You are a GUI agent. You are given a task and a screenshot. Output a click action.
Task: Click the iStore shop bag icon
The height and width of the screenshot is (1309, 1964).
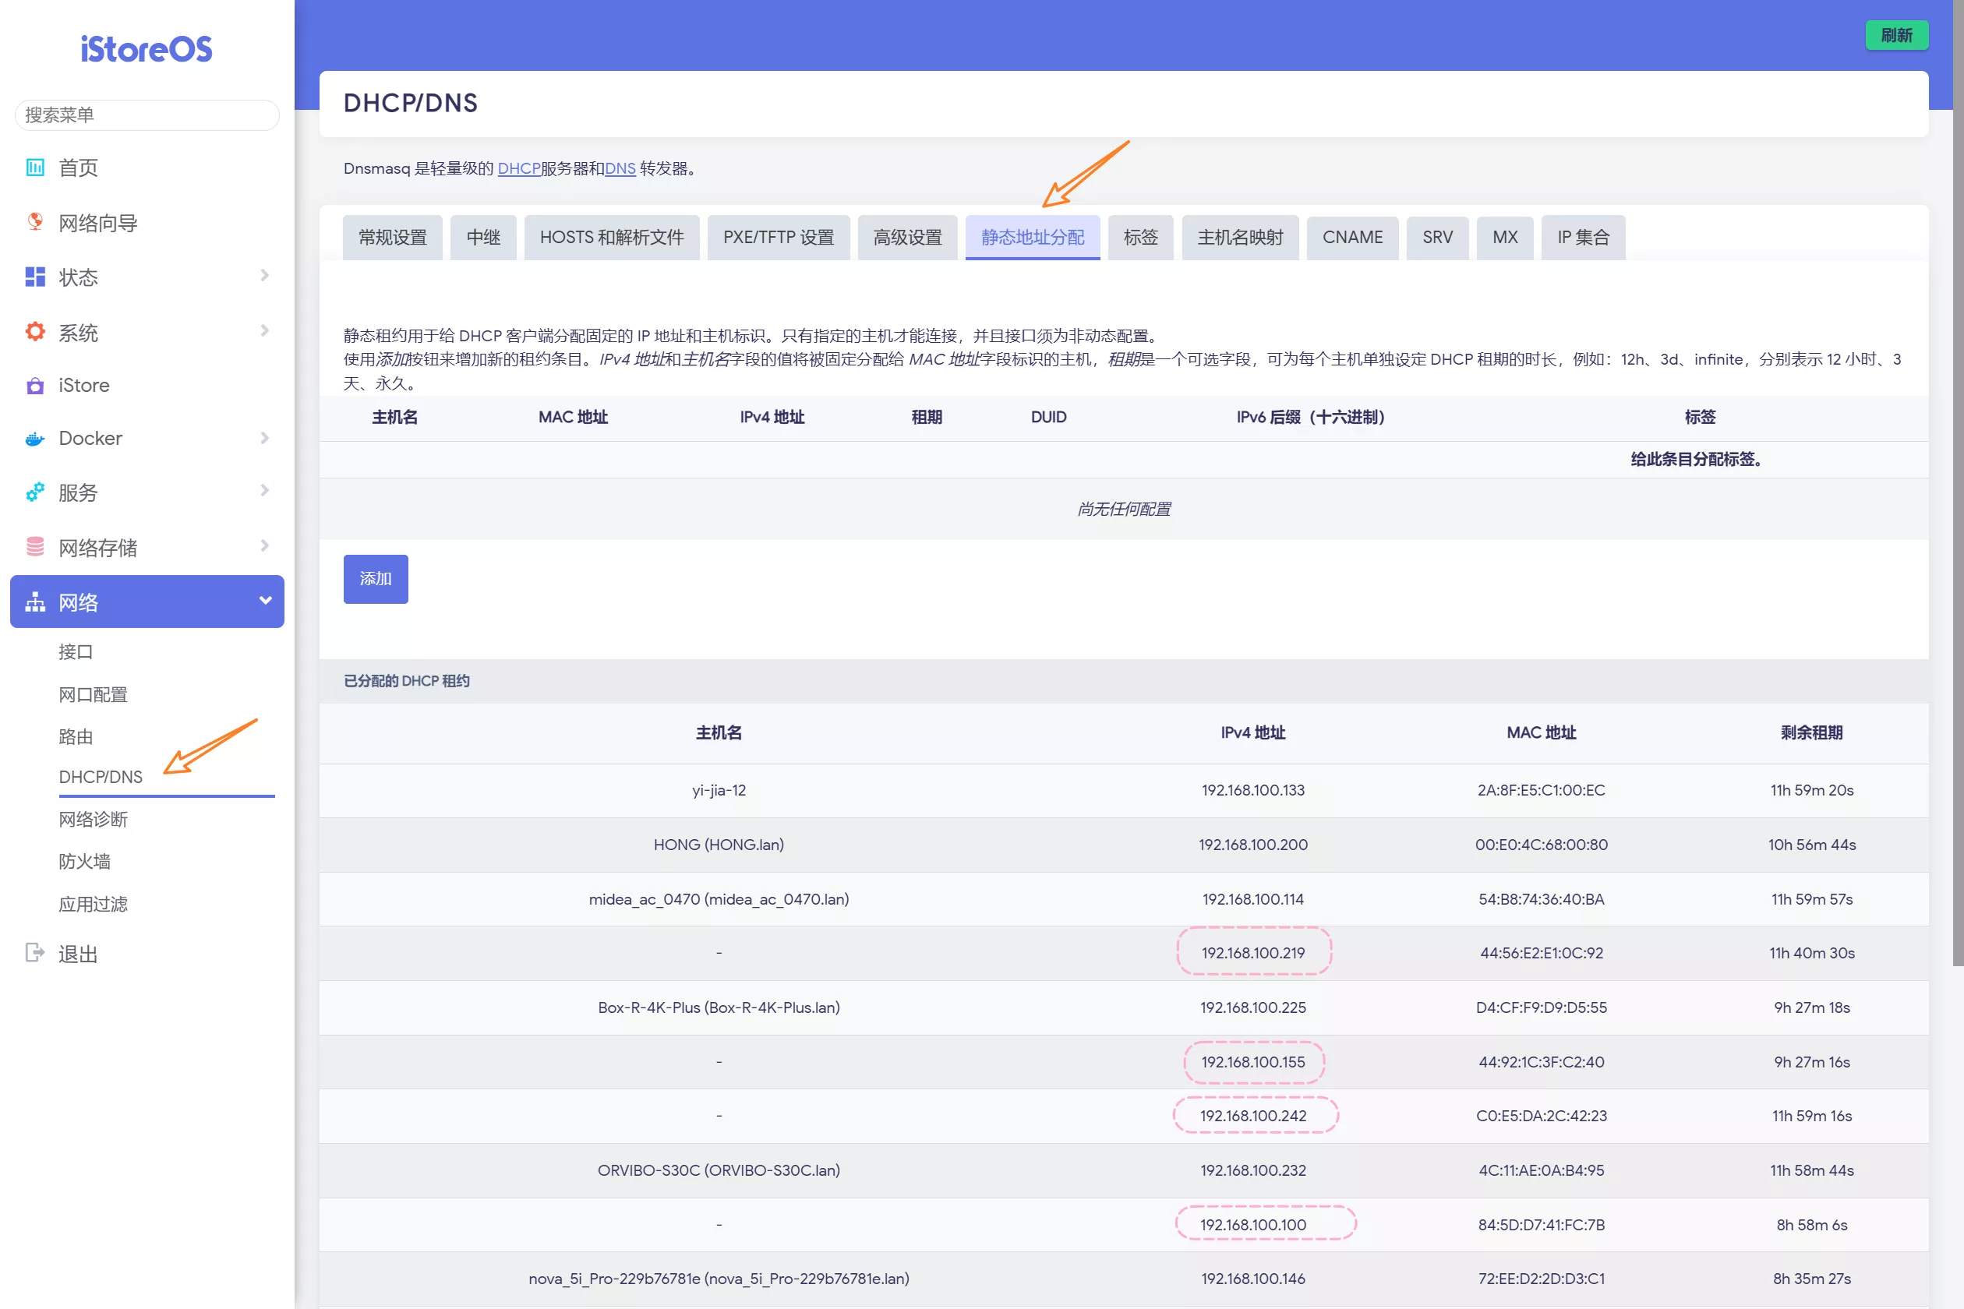[x=35, y=386]
